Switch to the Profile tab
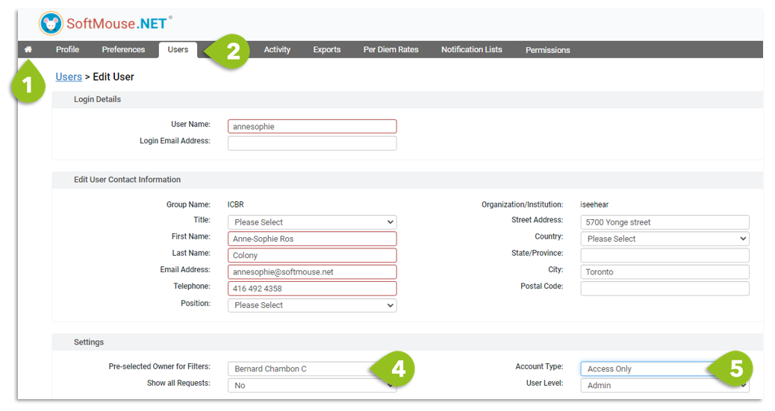Viewport: 775px width, 411px height. 67,49
